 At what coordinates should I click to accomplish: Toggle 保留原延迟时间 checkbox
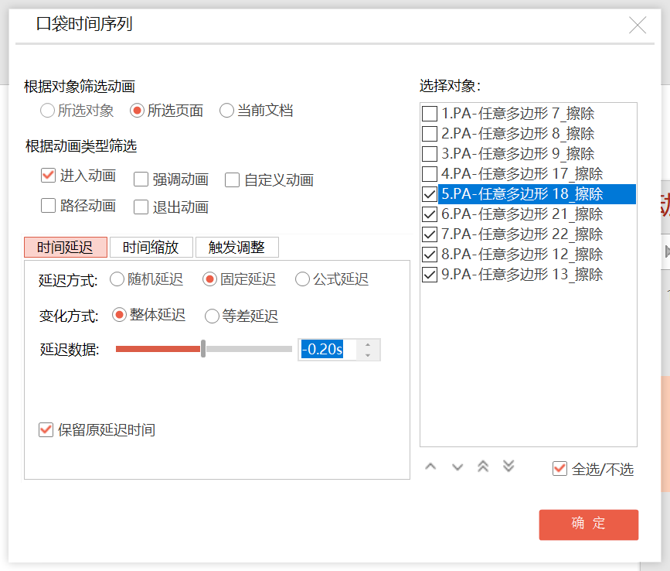[x=46, y=430]
